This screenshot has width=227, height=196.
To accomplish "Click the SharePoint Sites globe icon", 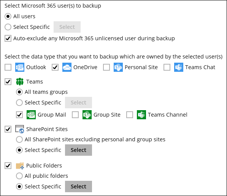I will click(x=20, y=129).
